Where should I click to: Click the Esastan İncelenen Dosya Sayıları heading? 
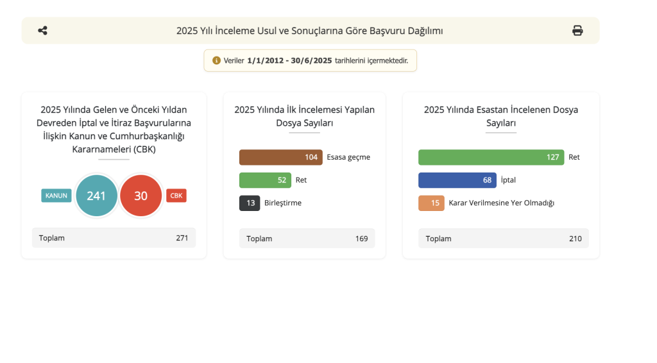click(500, 116)
